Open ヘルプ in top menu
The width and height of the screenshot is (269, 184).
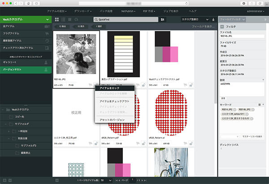pyautogui.click(x=192, y=11)
